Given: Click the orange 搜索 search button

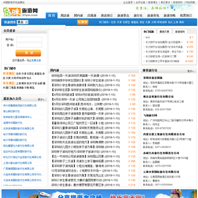Looking at the screenshot, I should [82, 22].
